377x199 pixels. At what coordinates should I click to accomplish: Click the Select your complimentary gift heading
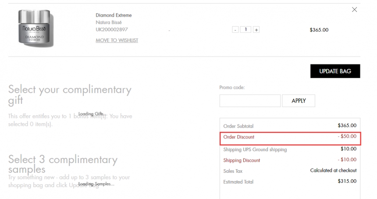[x=70, y=95]
